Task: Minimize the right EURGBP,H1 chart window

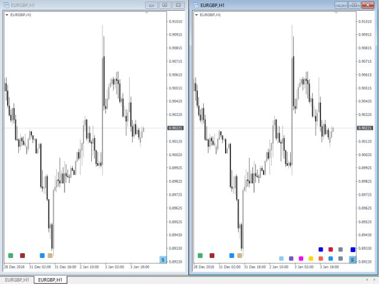Action: coord(341,5)
